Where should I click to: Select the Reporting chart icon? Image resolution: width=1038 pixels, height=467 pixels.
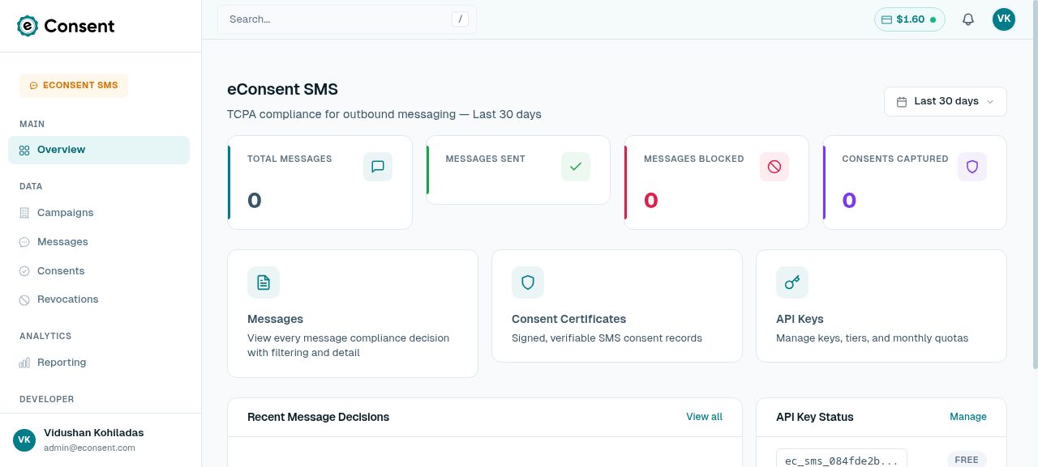tap(24, 362)
